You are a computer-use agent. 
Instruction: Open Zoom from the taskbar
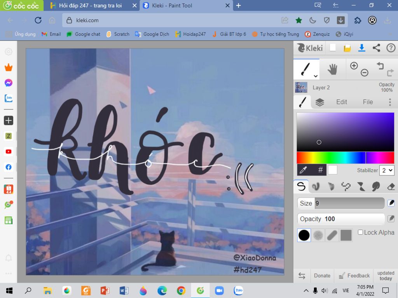(x=219, y=291)
